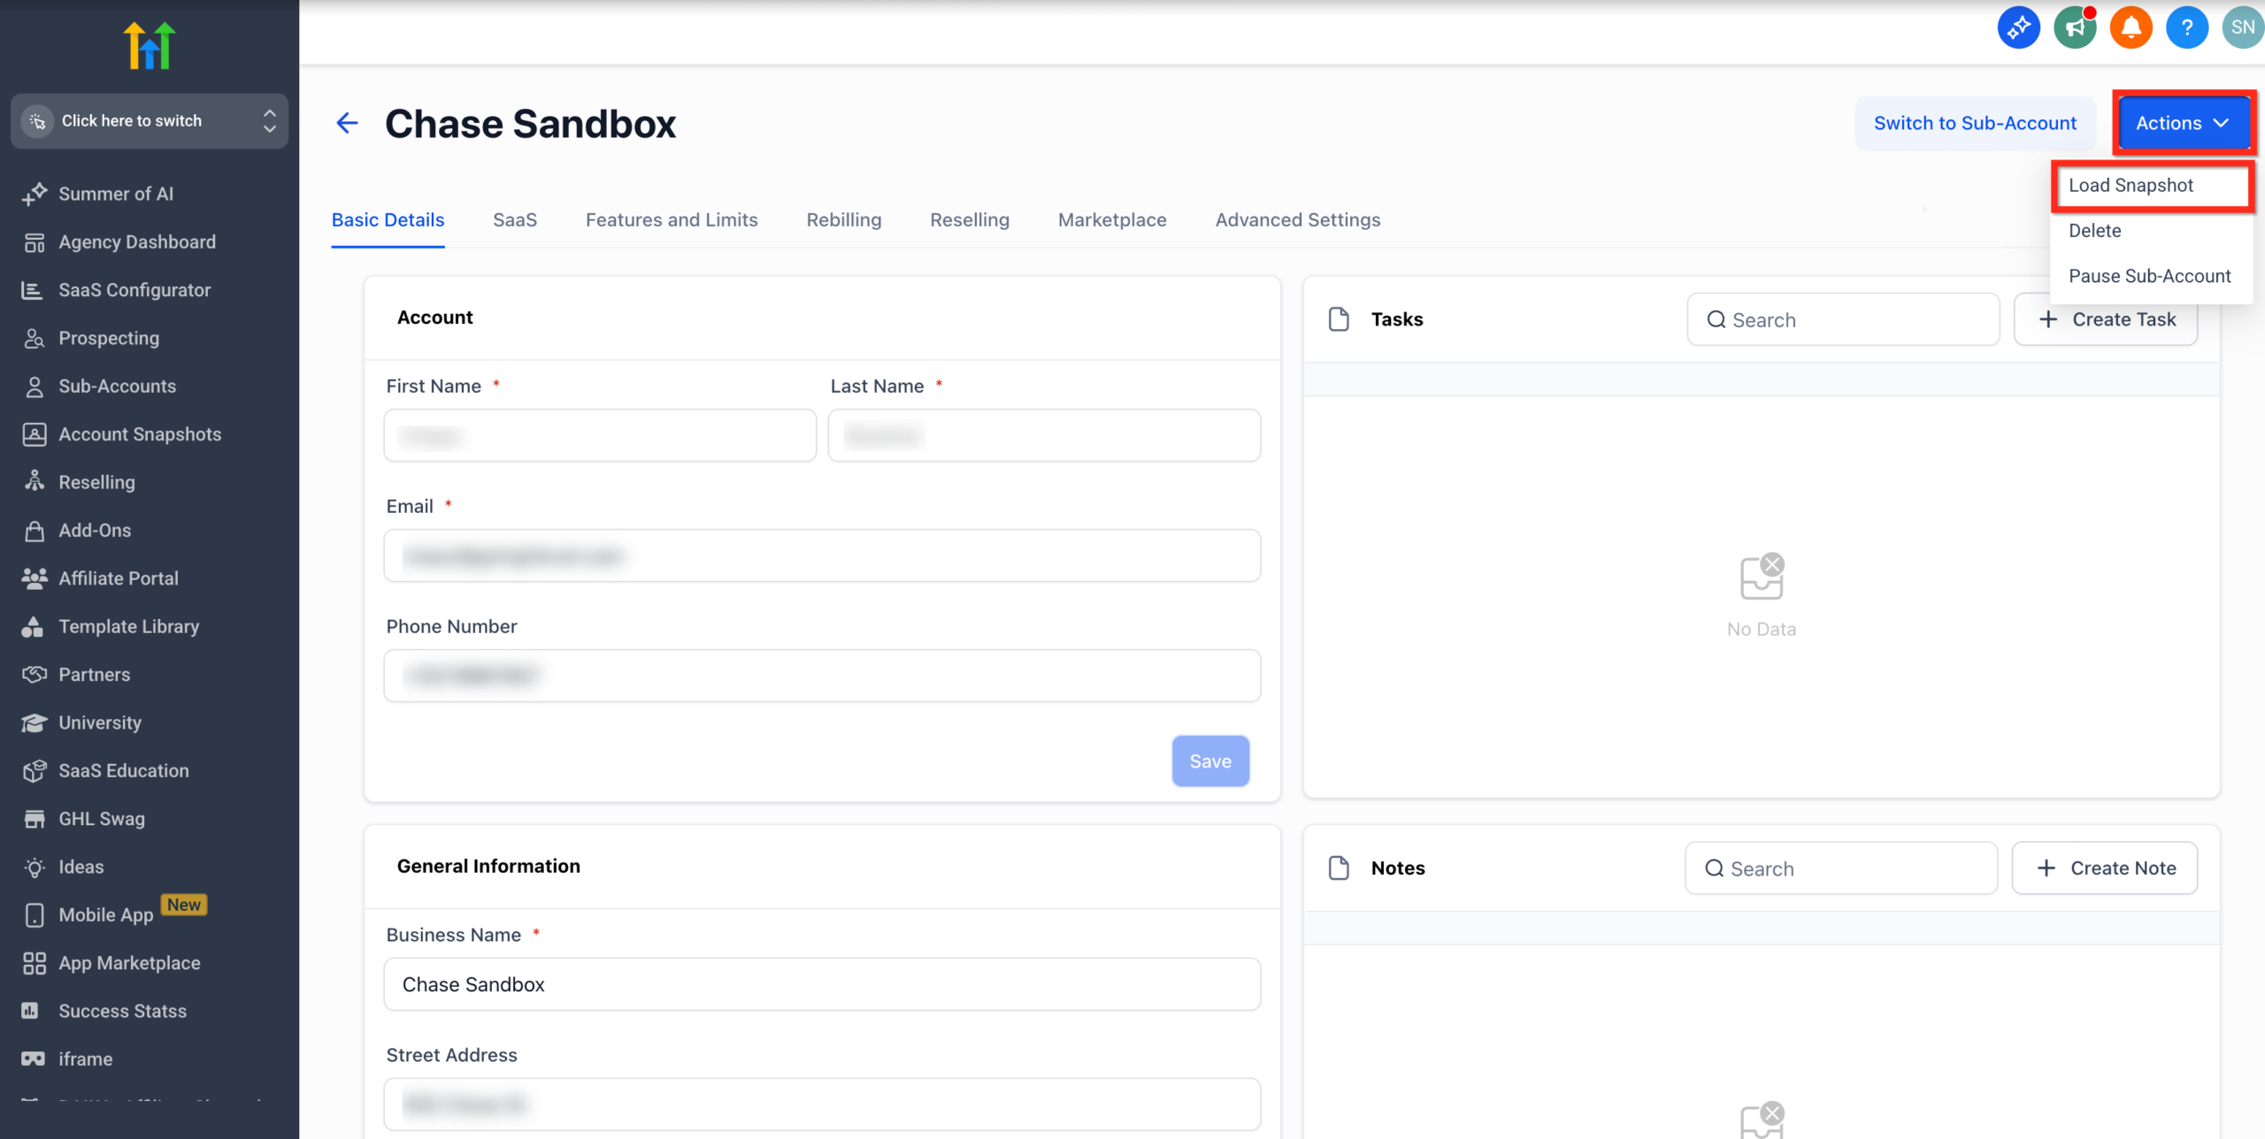Viewport: 2265px width, 1139px height.
Task: Open the notifications bell
Action: [2131, 27]
